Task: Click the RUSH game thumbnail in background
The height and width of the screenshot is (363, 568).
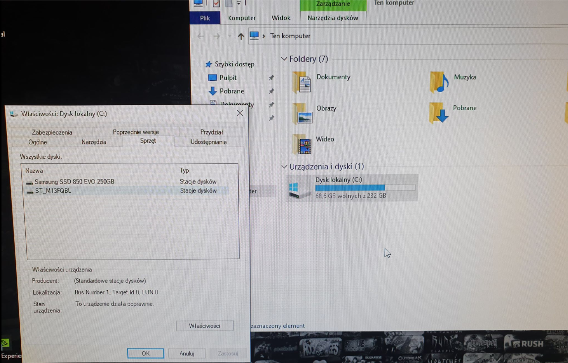Action: tap(524, 343)
